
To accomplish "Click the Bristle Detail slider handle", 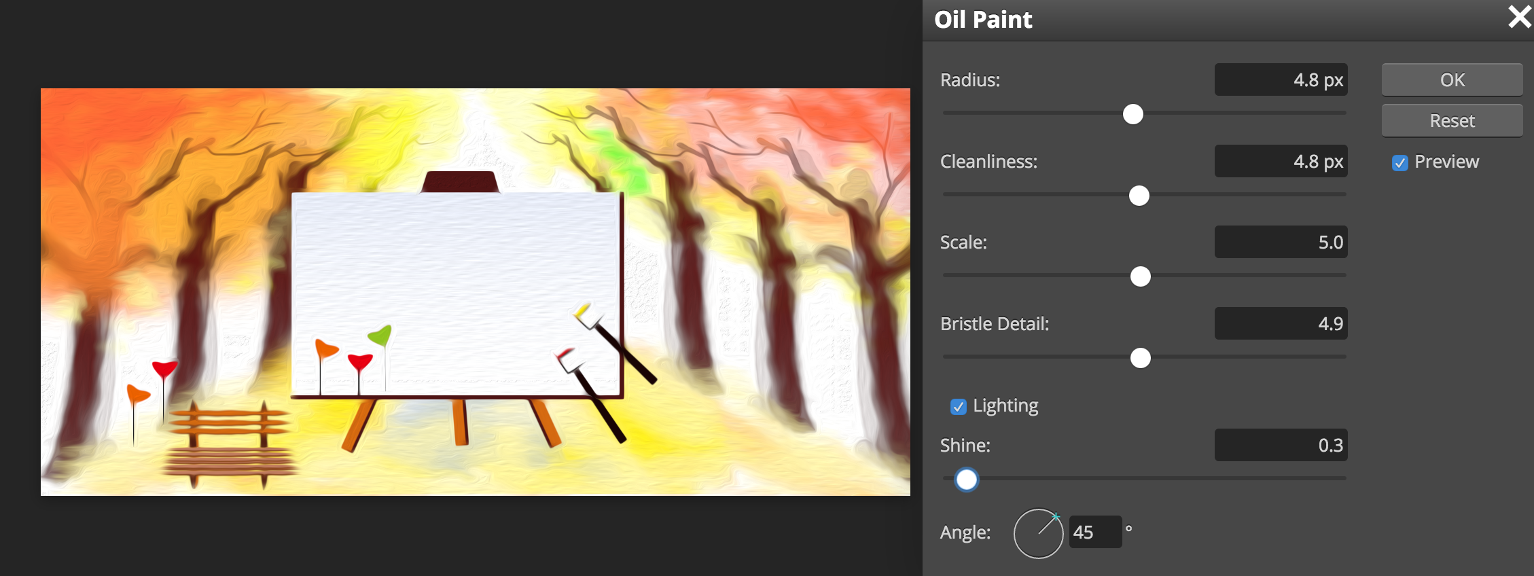I will pos(1140,358).
